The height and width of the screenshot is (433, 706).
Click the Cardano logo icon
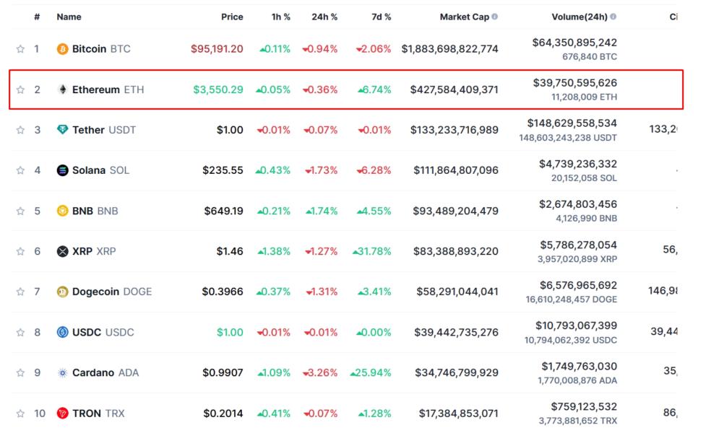(x=62, y=373)
